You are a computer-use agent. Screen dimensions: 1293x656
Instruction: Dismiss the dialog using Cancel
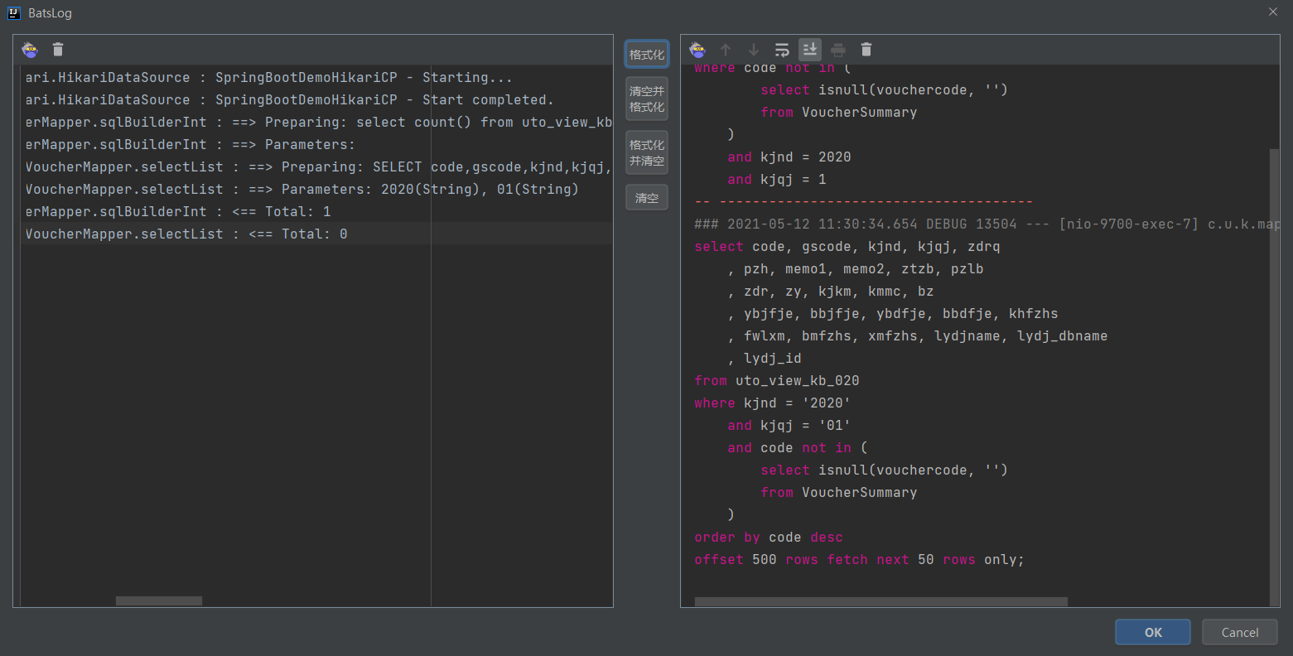click(1239, 632)
